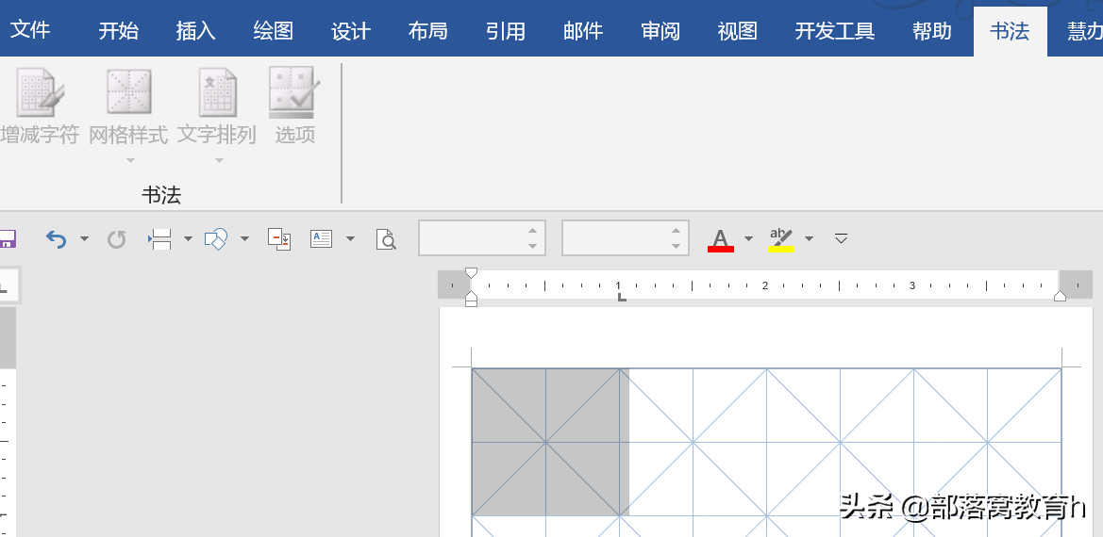Viewport: 1103px width, 537px height.
Task: Open customize quick access toolbar menu
Action: click(x=841, y=238)
